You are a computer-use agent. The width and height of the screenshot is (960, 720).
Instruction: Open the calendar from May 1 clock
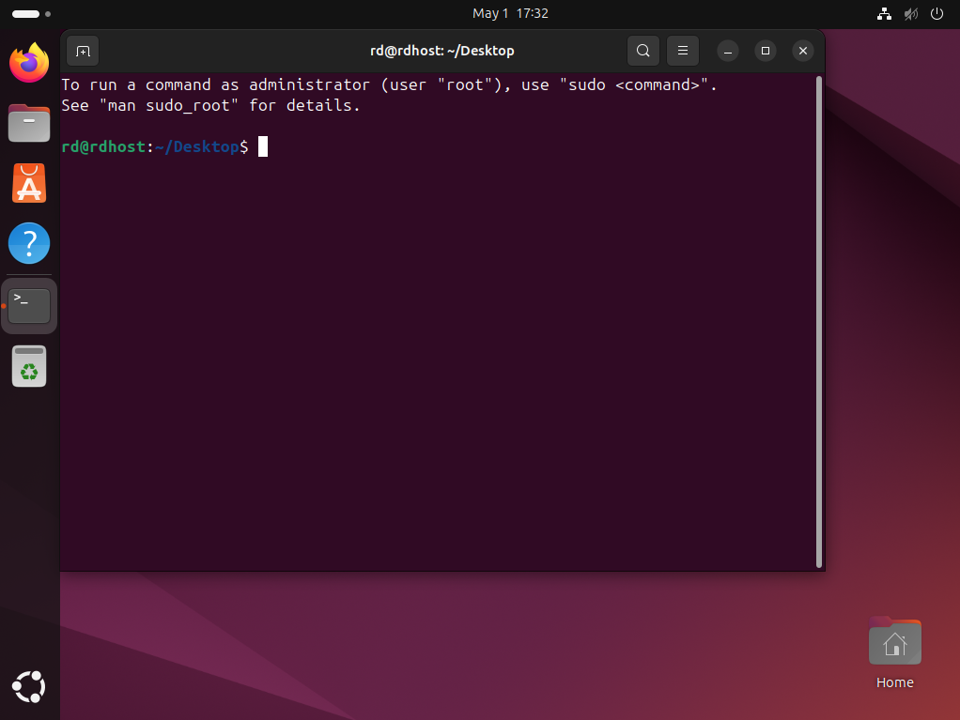pos(510,14)
